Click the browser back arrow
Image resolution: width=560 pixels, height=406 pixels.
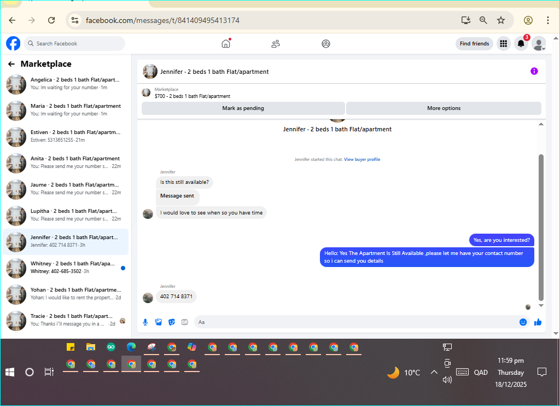pos(12,20)
